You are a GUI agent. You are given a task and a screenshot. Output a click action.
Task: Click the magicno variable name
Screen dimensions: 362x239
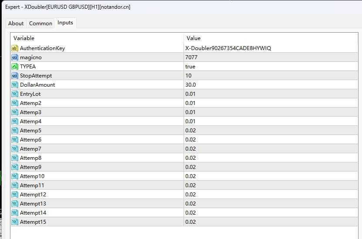(x=31, y=57)
